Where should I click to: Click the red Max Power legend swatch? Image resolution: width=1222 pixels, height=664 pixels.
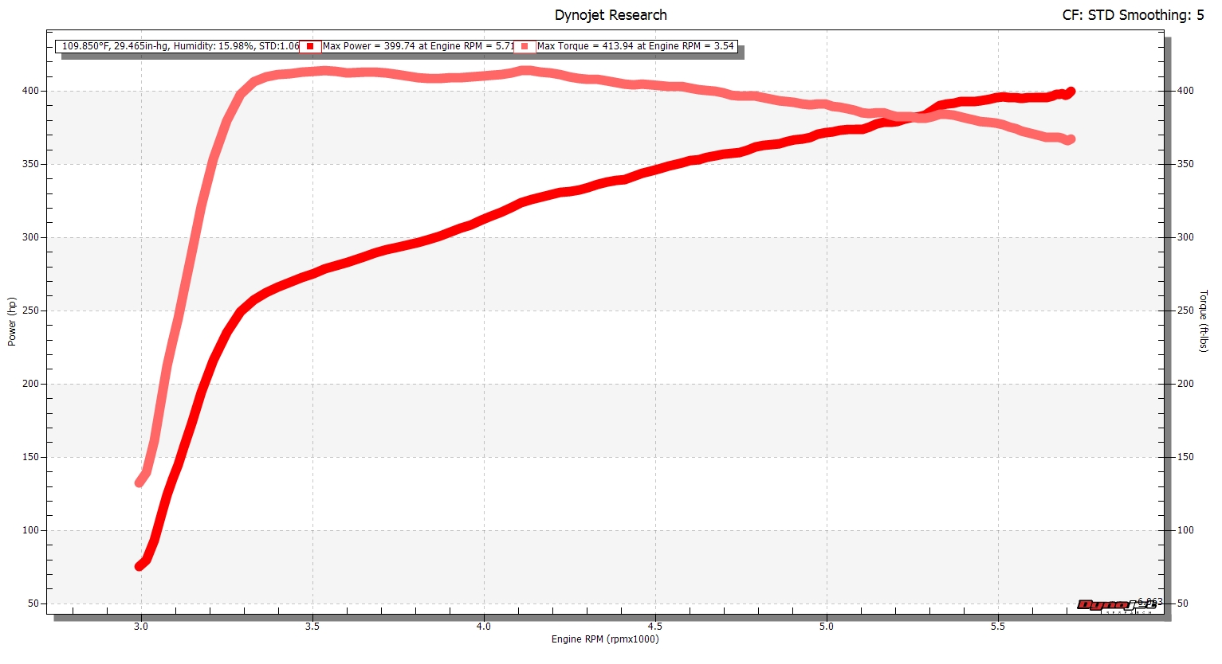click(x=310, y=46)
